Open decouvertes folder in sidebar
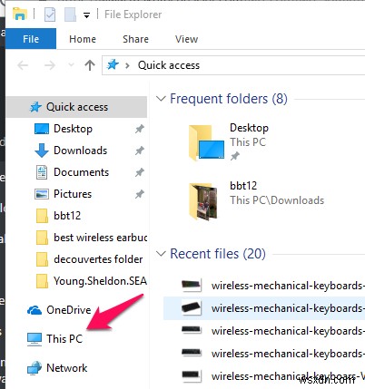Screen dimensions: 365x389 [98, 259]
